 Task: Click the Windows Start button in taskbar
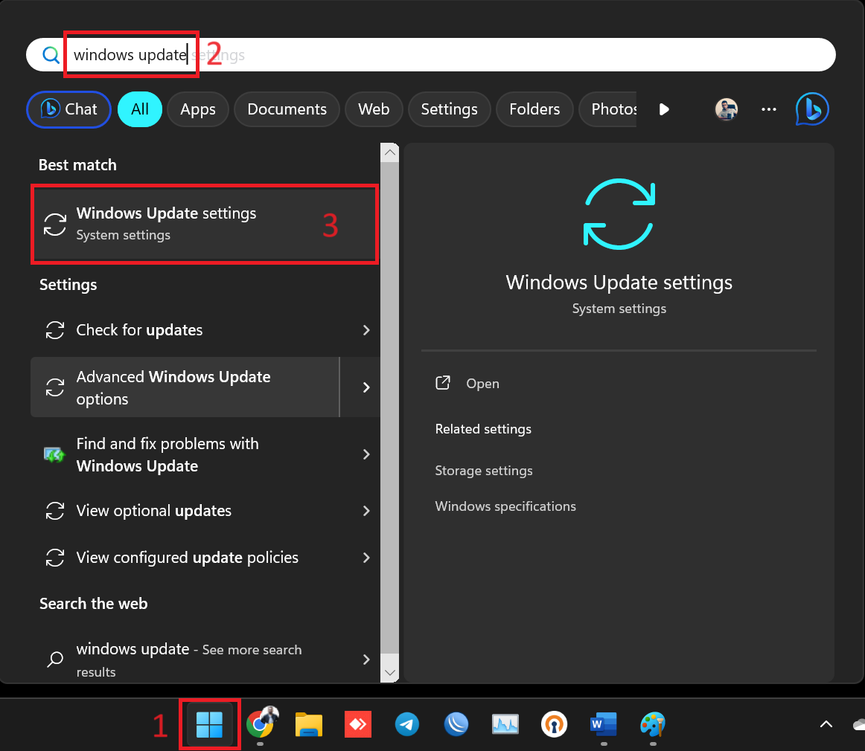click(209, 724)
